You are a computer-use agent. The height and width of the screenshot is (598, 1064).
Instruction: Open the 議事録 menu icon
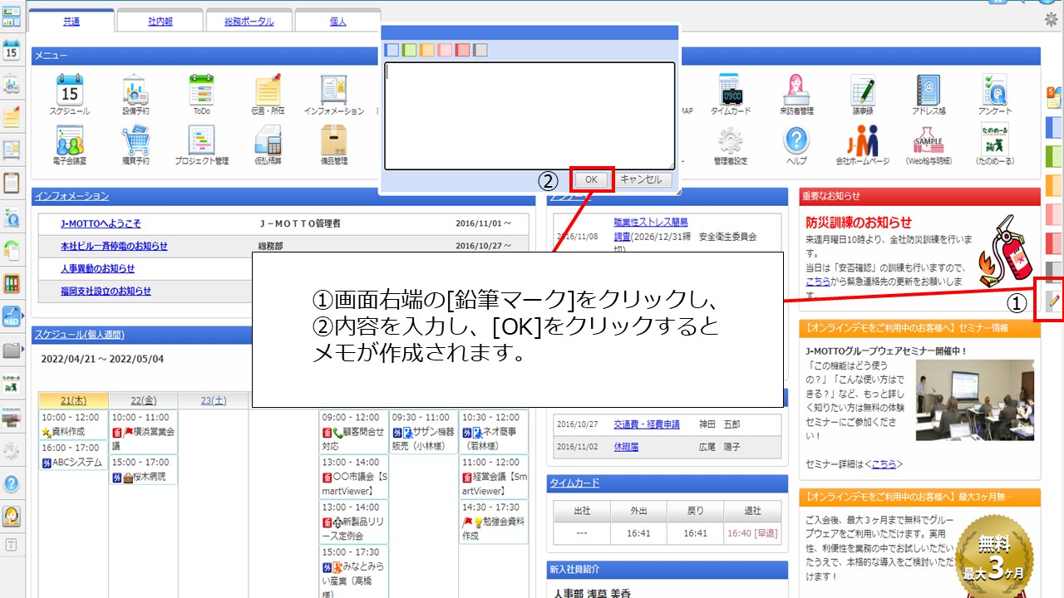point(863,89)
